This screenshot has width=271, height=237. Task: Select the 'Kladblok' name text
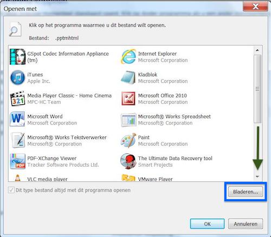point(147,75)
